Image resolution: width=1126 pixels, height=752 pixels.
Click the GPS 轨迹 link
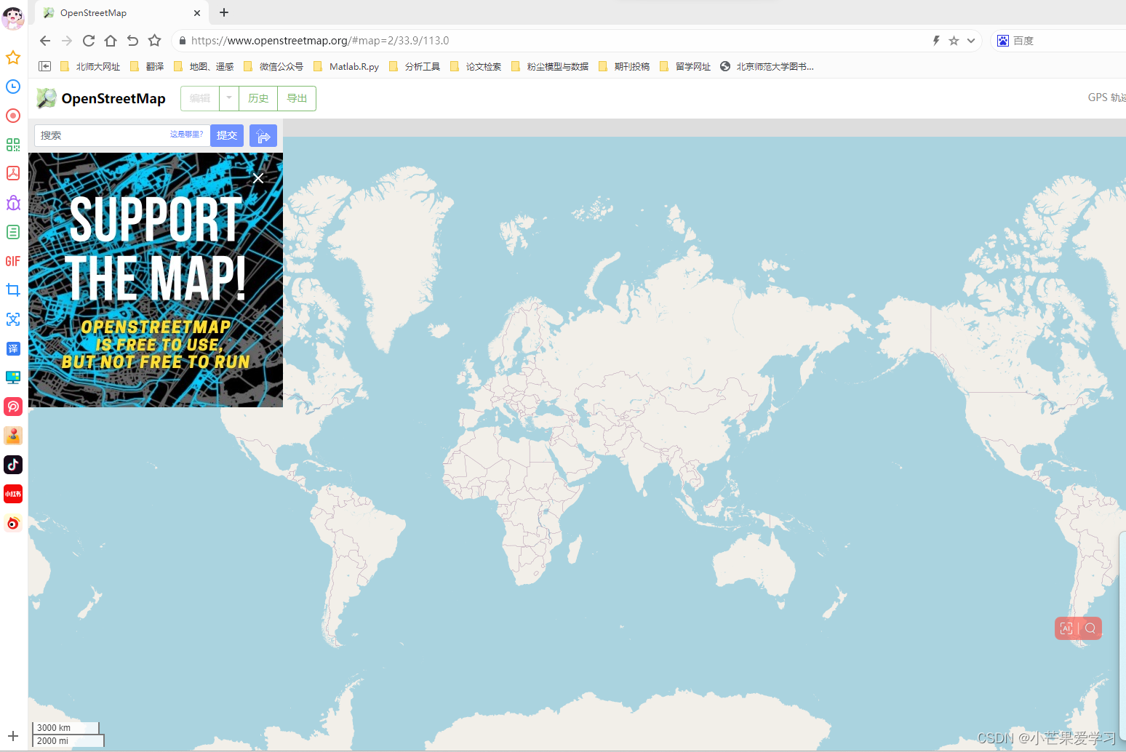tap(1106, 97)
